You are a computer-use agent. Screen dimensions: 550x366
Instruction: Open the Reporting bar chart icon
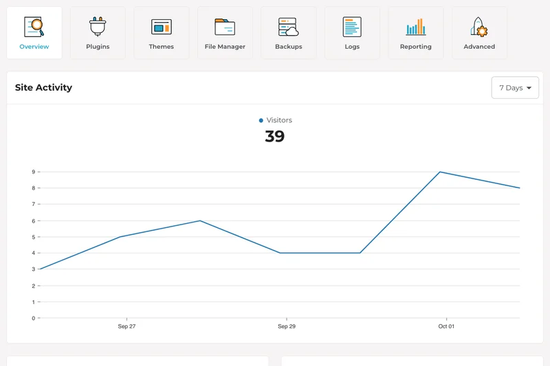click(415, 27)
